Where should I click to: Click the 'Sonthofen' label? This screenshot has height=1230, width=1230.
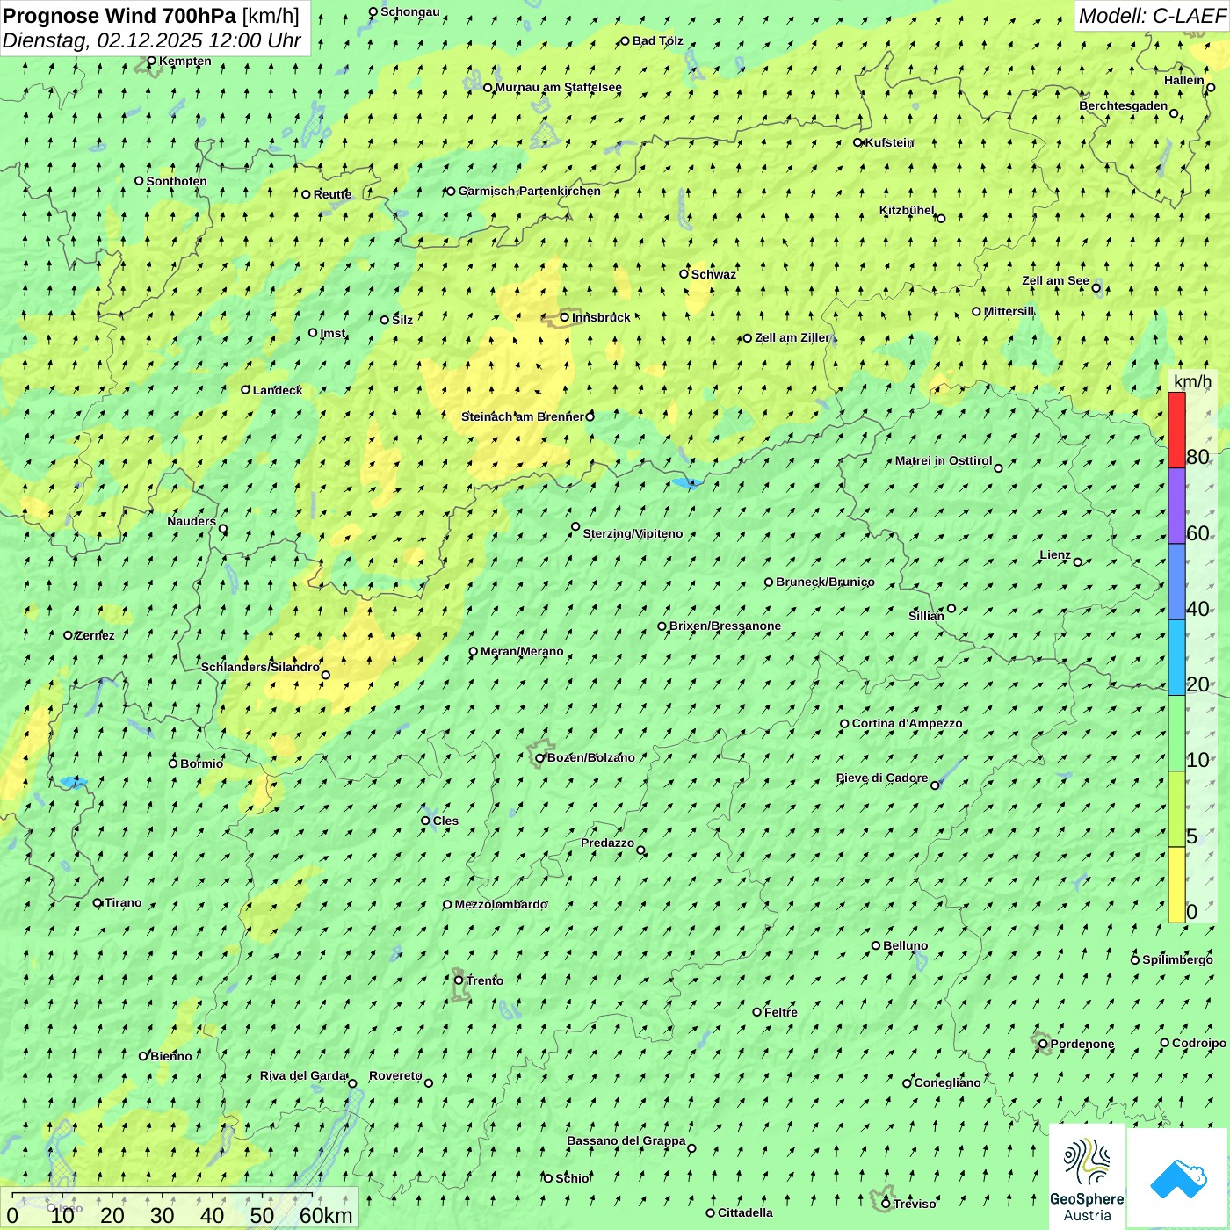click(177, 181)
